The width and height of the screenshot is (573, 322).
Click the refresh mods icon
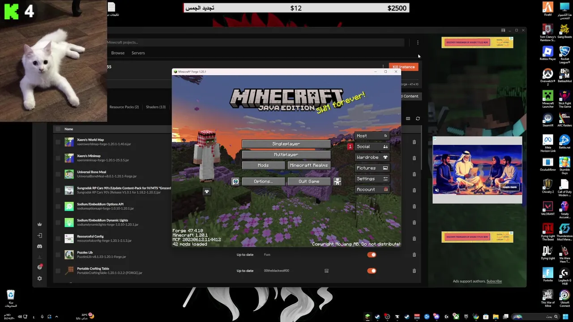click(x=418, y=119)
